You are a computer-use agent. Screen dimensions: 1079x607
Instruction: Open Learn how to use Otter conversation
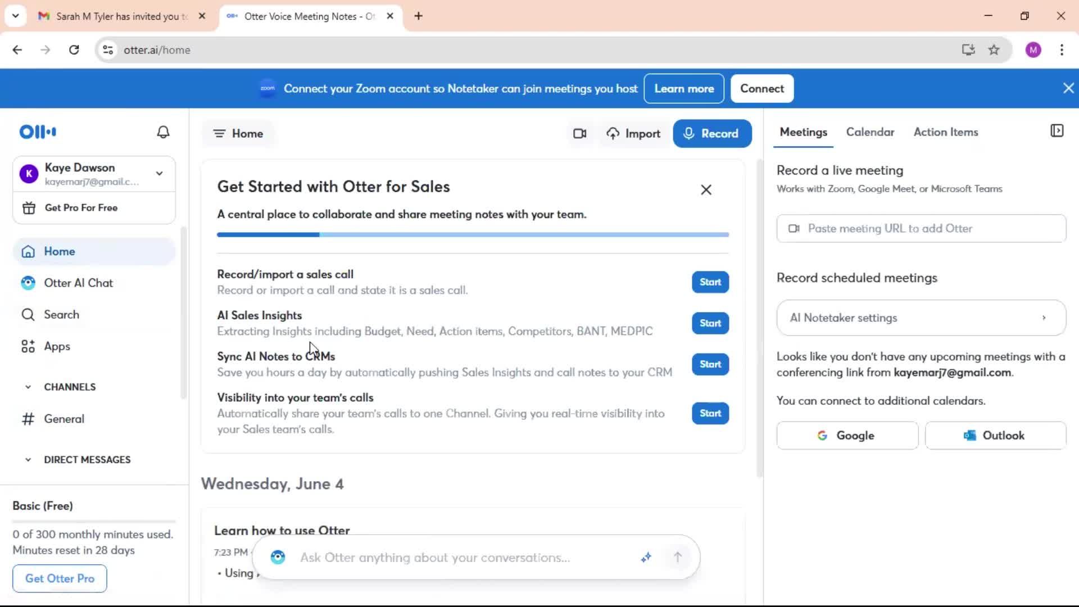(282, 531)
